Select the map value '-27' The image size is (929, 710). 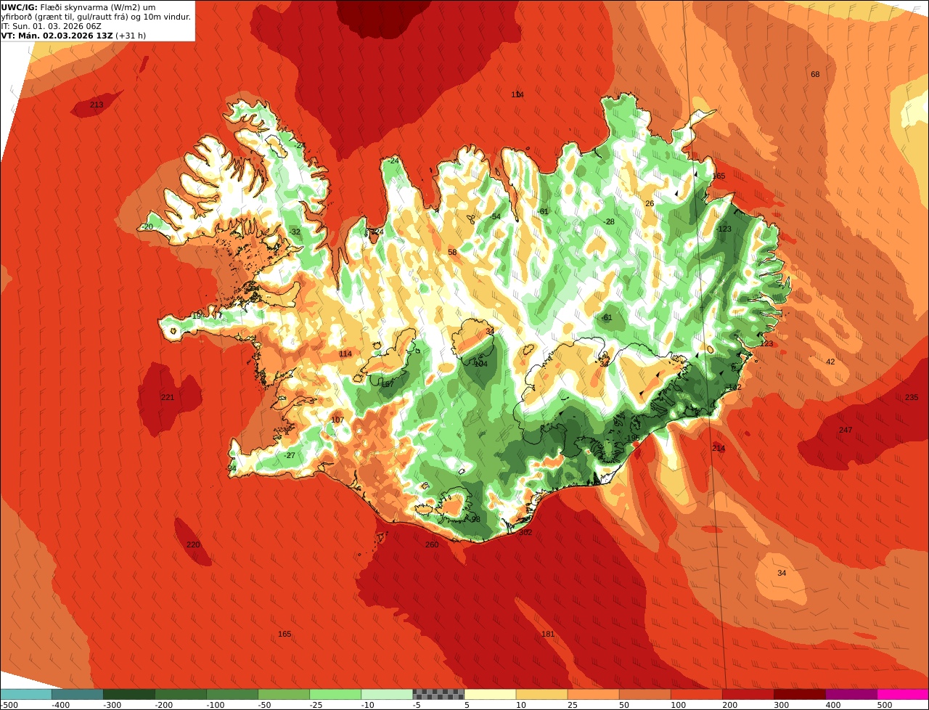pos(290,456)
